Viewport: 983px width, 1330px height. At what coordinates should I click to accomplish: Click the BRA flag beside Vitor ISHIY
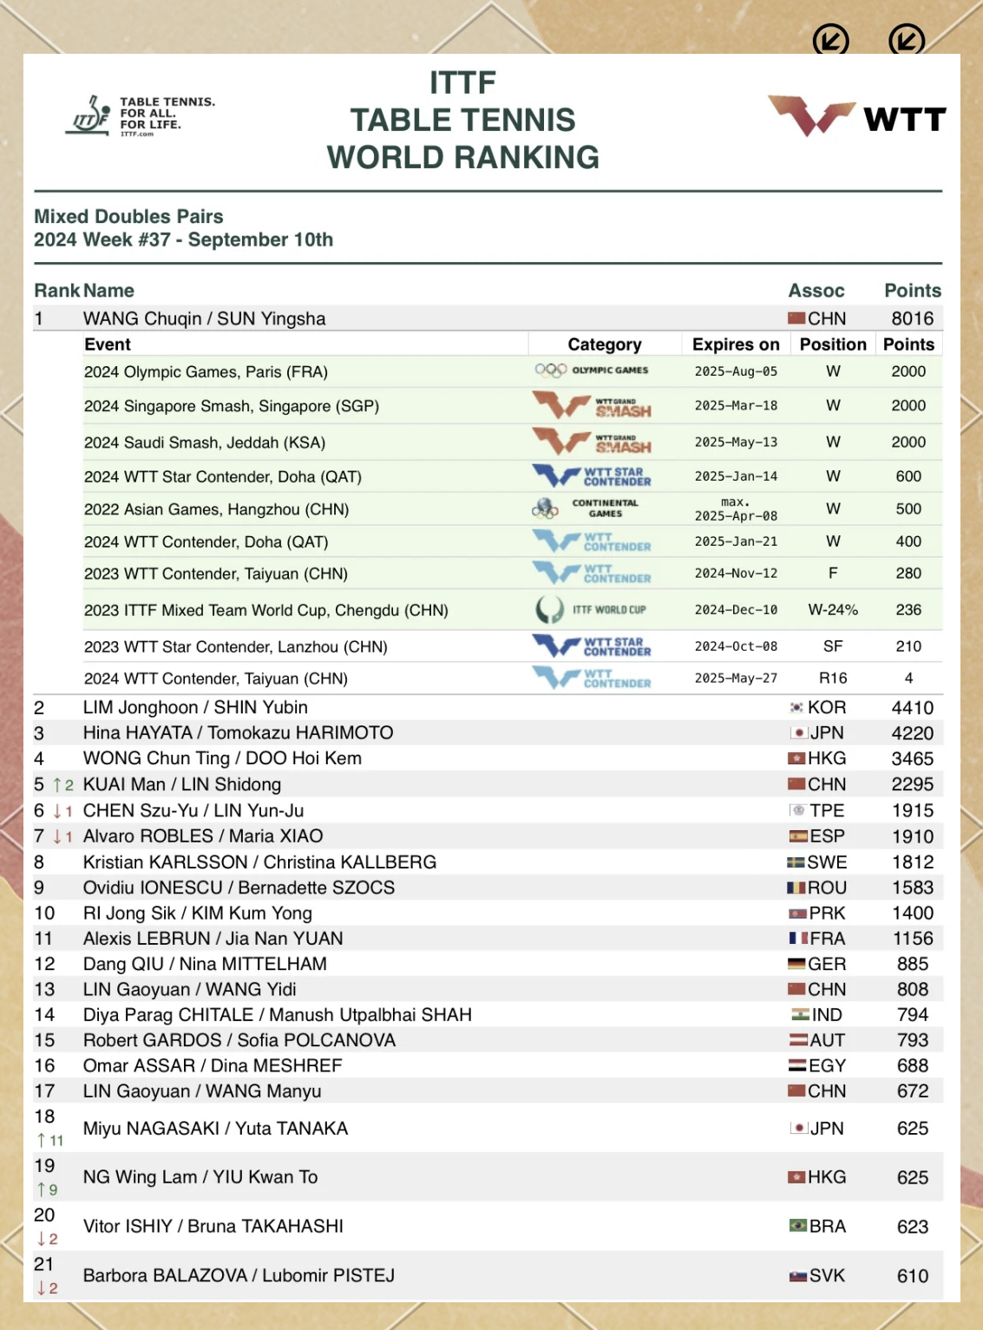[x=797, y=1226]
